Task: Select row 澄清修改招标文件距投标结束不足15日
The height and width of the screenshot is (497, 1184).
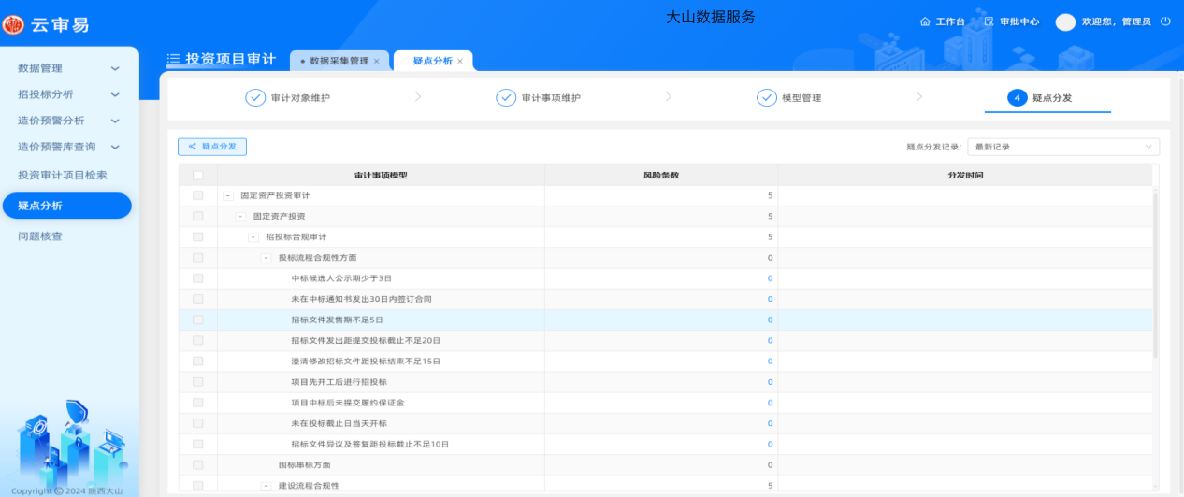Action: pyautogui.click(x=665, y=361)
